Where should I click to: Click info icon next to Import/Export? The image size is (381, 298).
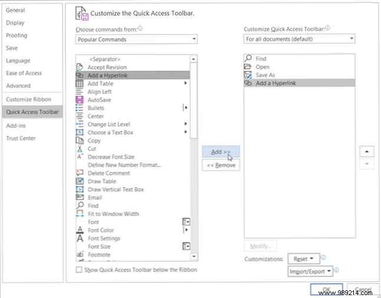click(336, 270)
